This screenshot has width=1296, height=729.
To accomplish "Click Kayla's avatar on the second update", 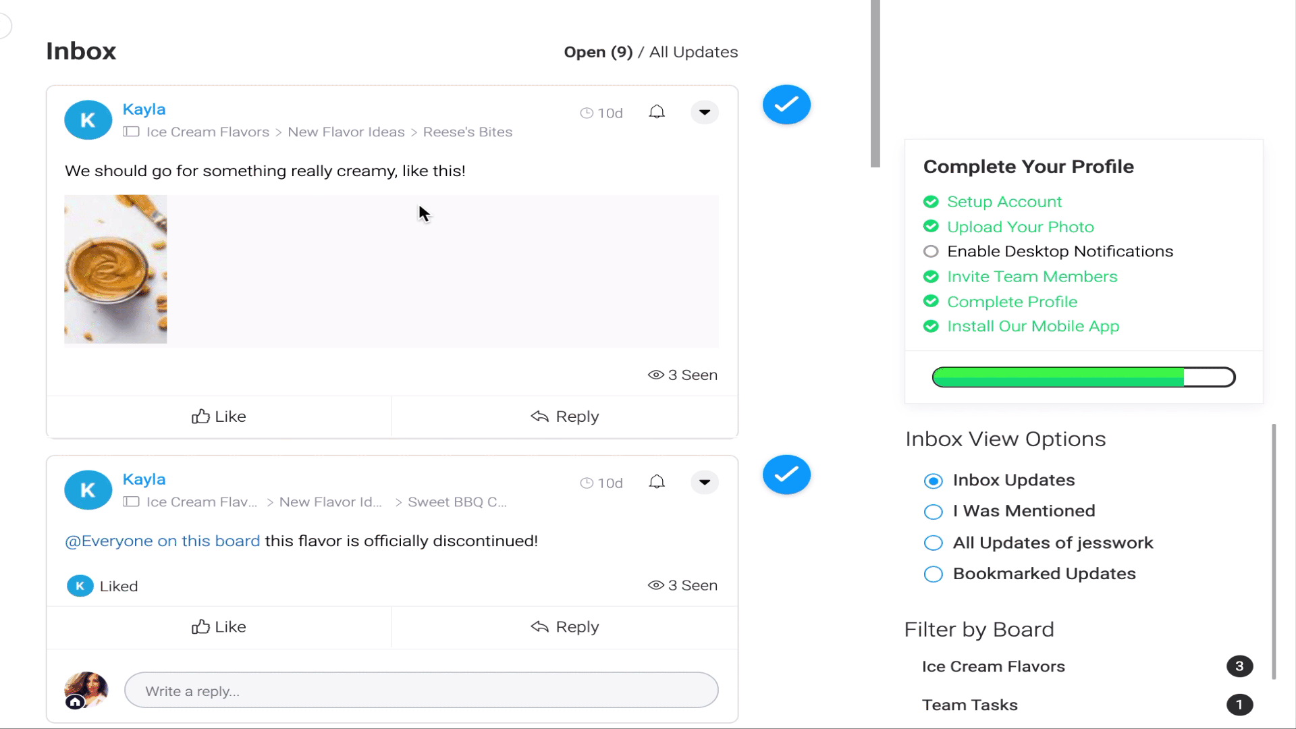I will [x=88, y=490].
